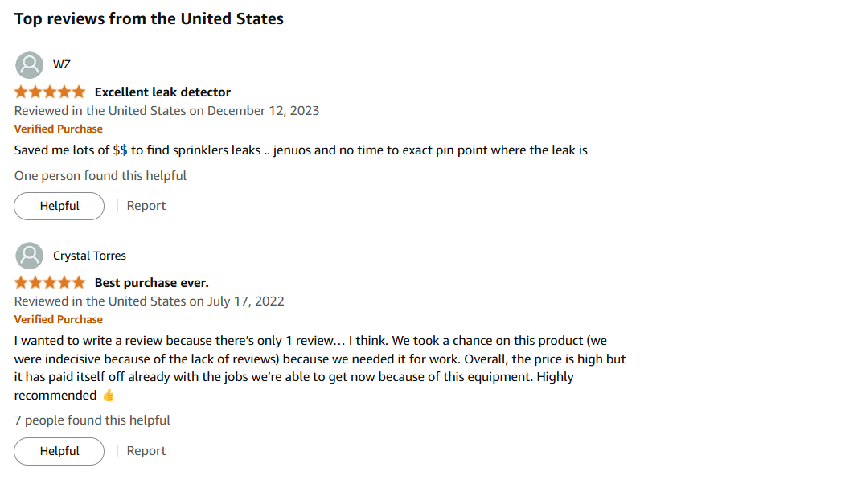Click WZ's profile avatar icon
This screenshot has height=484, width=845.
(x=29, y=65)
